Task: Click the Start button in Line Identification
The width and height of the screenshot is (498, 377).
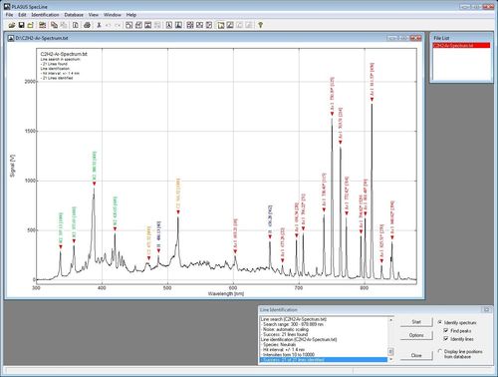Action: 416,322
